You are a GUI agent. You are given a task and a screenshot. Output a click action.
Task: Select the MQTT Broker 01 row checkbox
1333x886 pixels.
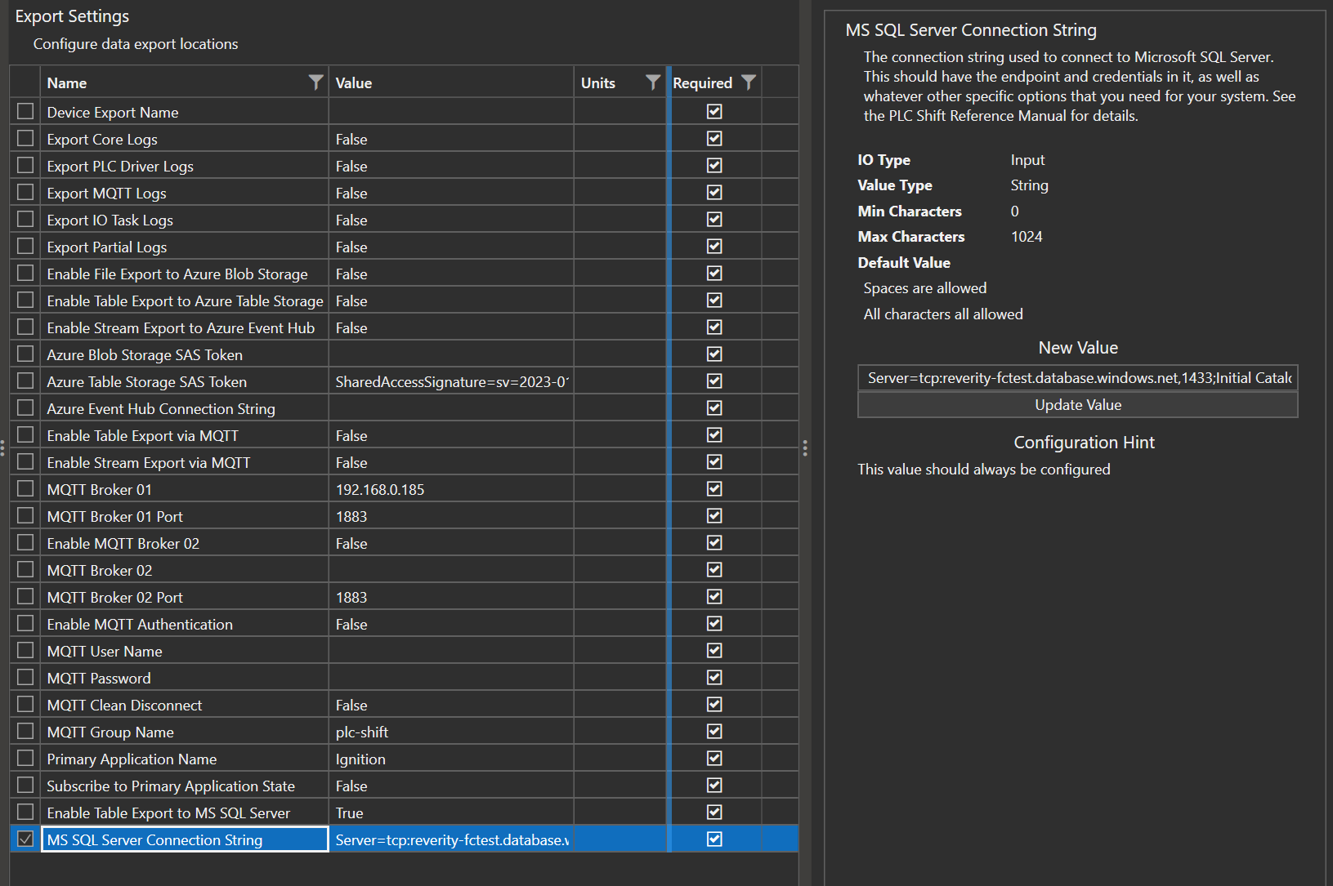click(x=25, y=489)
